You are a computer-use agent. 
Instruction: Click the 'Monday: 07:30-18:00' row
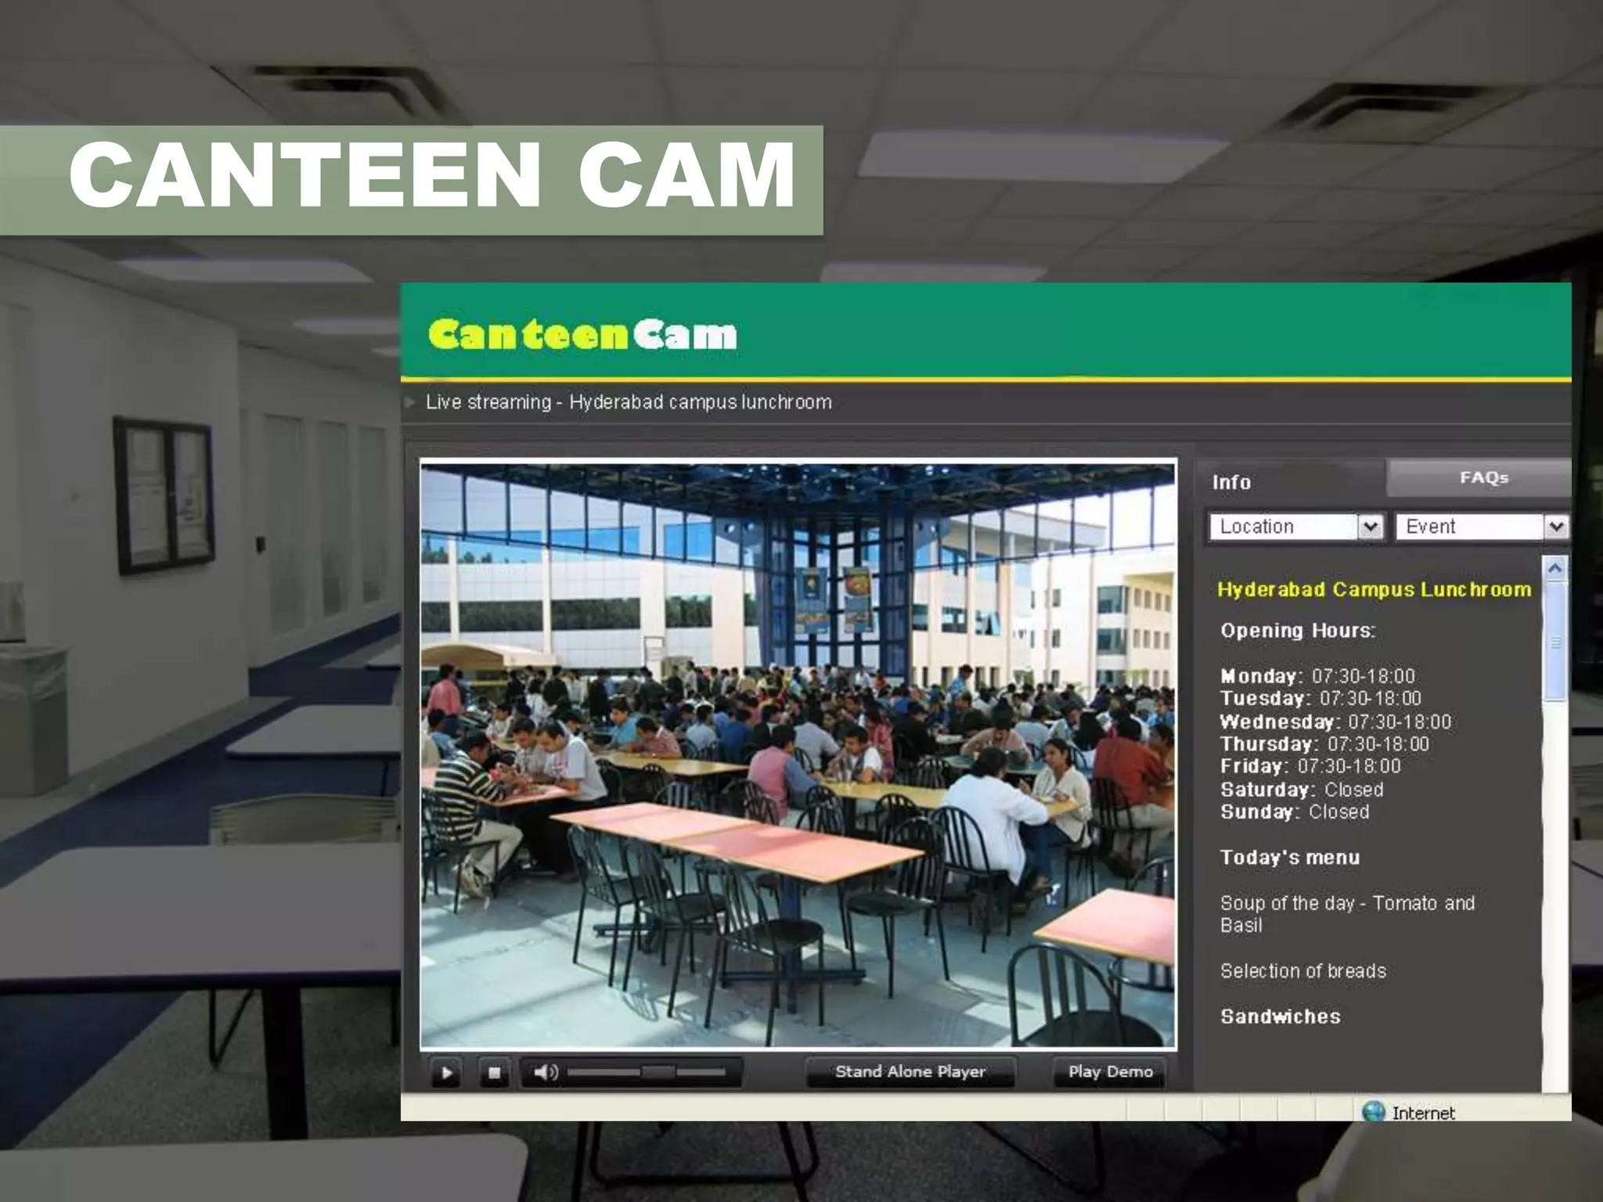[1317, 676]
